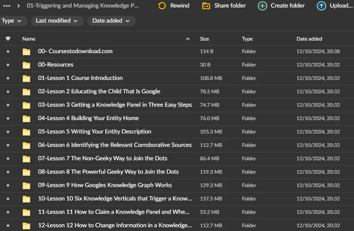Click folder icon of 10-Lesson 10 Six Knowledge Verticals

click(26, 199)
